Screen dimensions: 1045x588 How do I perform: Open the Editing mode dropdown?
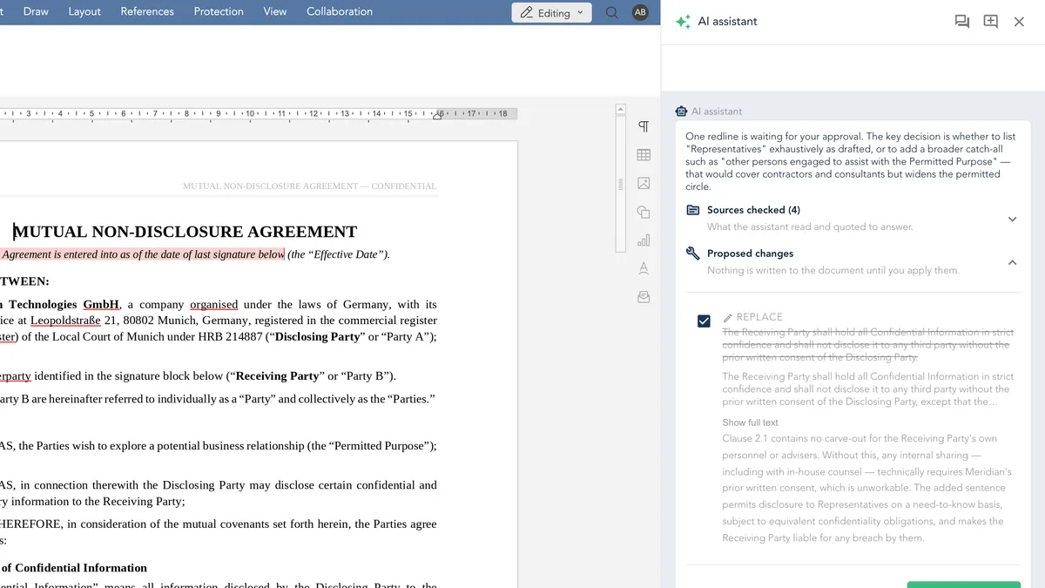(x=551, y=13)
